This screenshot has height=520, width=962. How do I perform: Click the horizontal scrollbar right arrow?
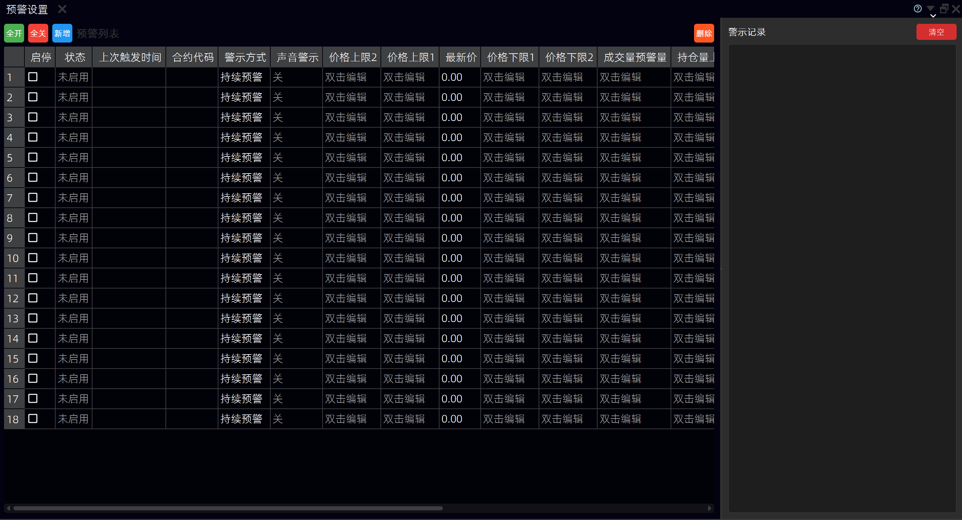click(709, 508)
